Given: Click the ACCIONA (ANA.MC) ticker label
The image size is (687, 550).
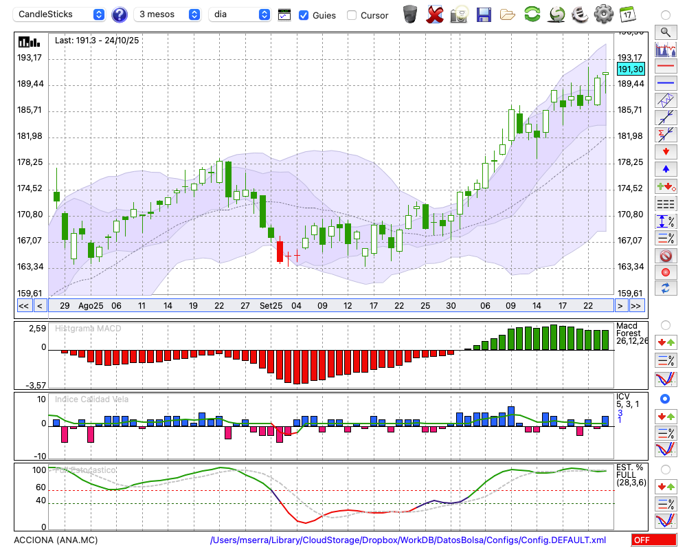Looking at the screenshot, I should tap(56, 540).
